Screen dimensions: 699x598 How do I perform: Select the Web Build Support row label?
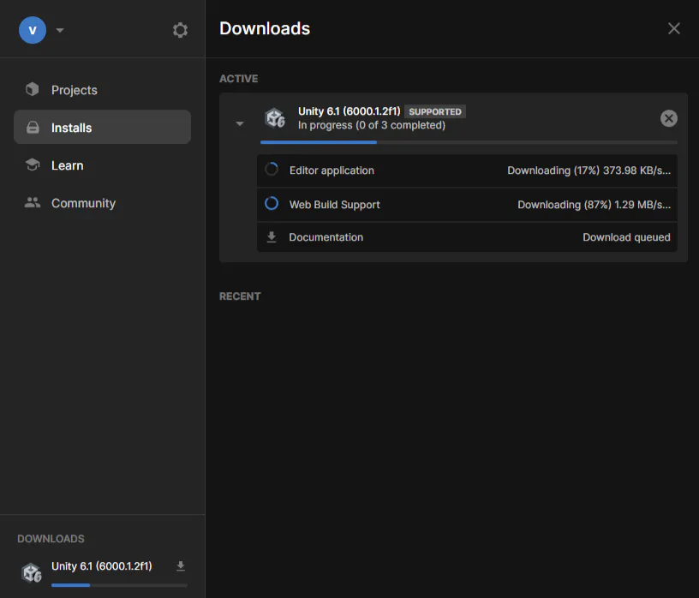[x=334, y=205]
